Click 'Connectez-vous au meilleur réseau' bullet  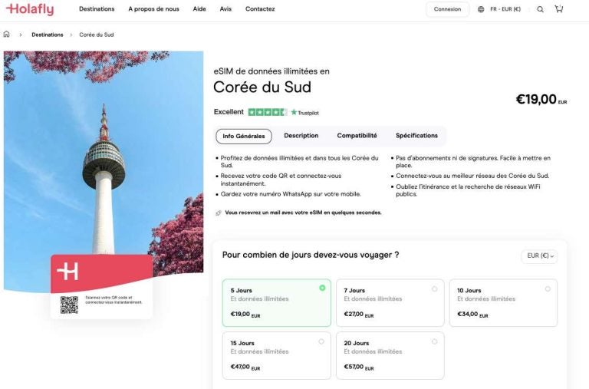472,176
